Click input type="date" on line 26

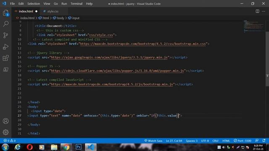(x=48, y=111)
